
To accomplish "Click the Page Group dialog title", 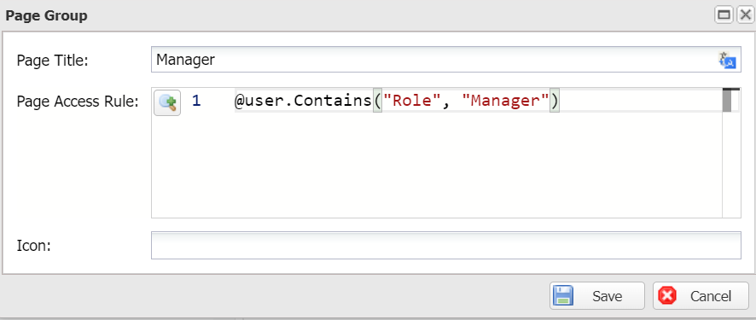I will 46,15.
